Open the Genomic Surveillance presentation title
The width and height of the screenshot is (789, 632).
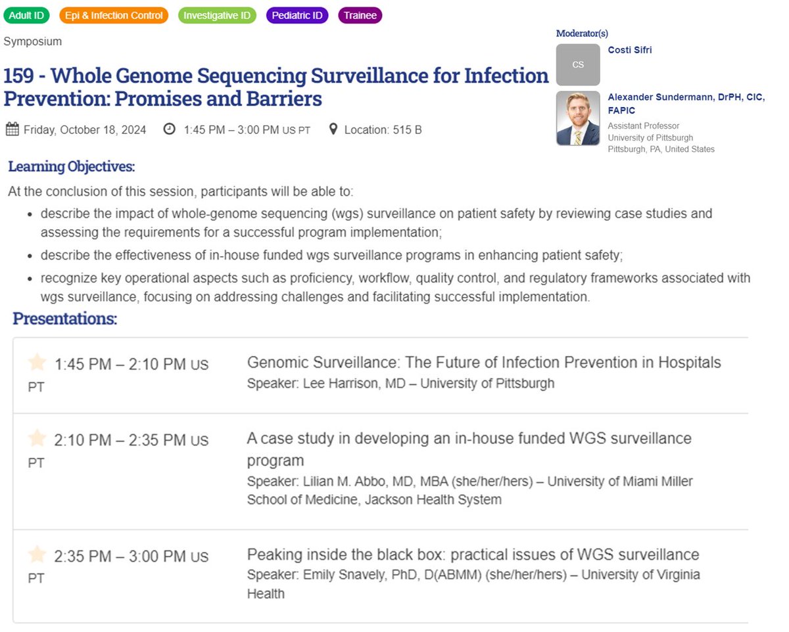[484, 362]
